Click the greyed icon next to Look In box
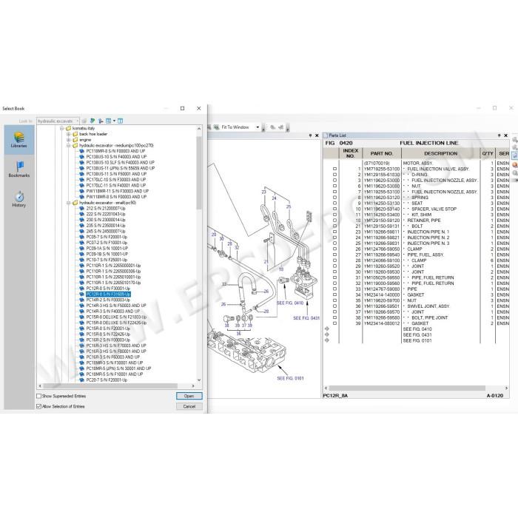The image size is (518, 518). coord(84,121)
